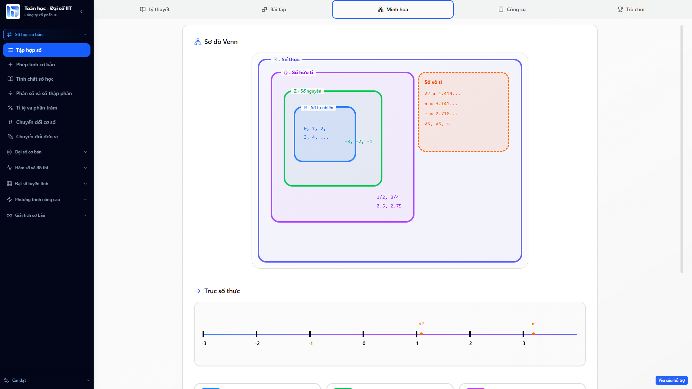Click the ruler icon for Chuyển đổi đơn vị
This screenshot has height=389, width=692.
[10, 137]
